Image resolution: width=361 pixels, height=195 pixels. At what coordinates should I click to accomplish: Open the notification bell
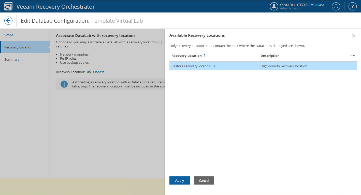pyautogui.click(x=336, y=6)
